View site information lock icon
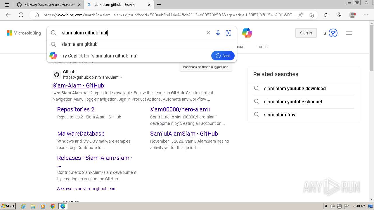 click(x=37, y=15)
